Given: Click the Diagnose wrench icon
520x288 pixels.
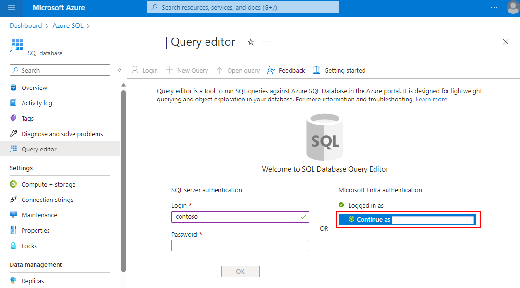Looking at the screenshot, I should tap(13, 134).
